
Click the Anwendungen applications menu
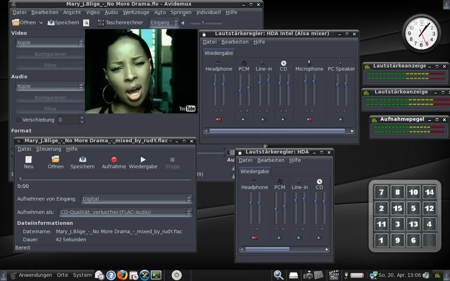pyautogui.click(x=35, y=275)
